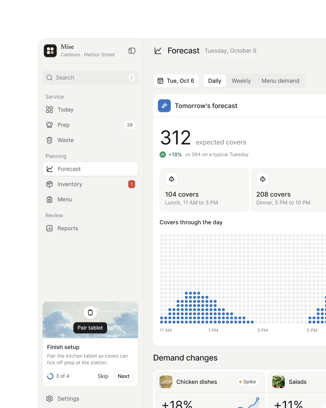Click the Spike tag on Chicken dishes
This screenshot has height=408, width=326.
tap(248, 382)
